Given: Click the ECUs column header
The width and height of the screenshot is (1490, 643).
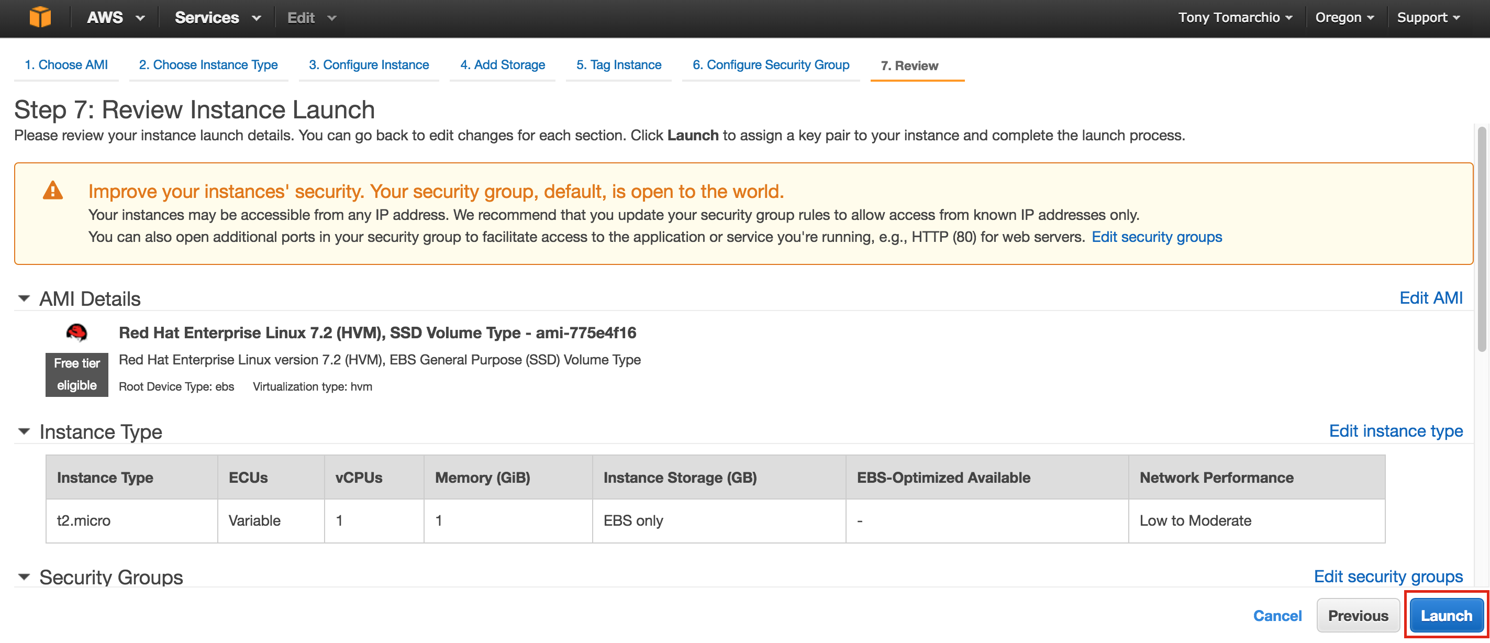Looking at the screenshot, I should (x=271, y=478).
